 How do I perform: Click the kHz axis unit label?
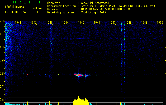(2, 21)
